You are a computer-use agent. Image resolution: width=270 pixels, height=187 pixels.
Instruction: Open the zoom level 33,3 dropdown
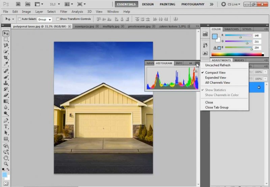click(54, 4)
